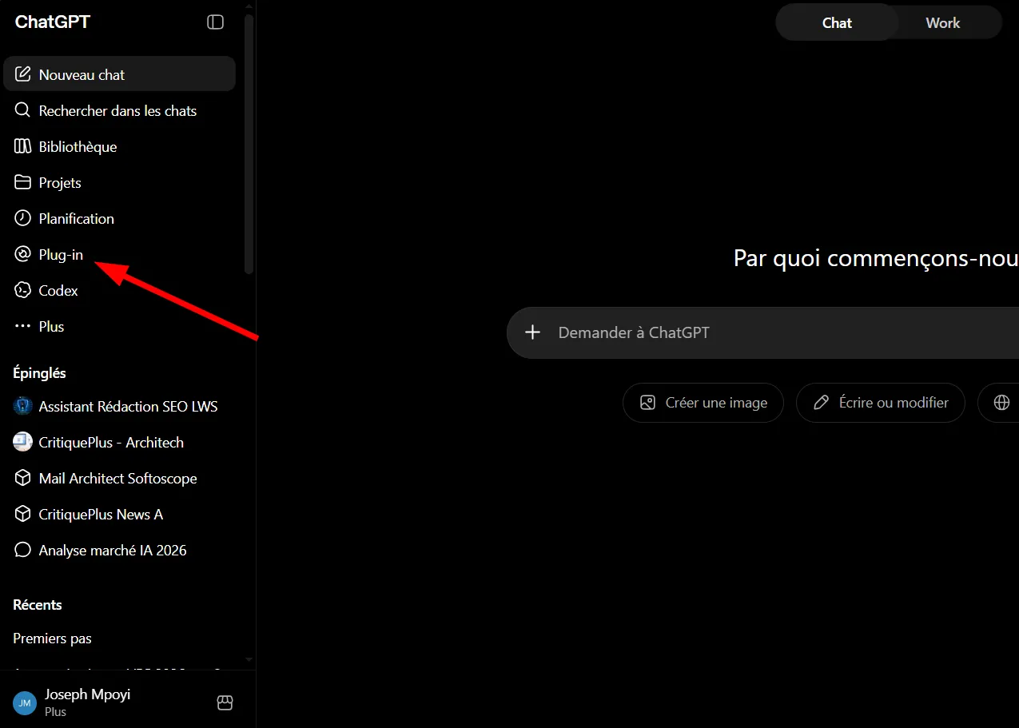Click the ChatGPT logo text
1019x728 pixels.
click(53, 22)
